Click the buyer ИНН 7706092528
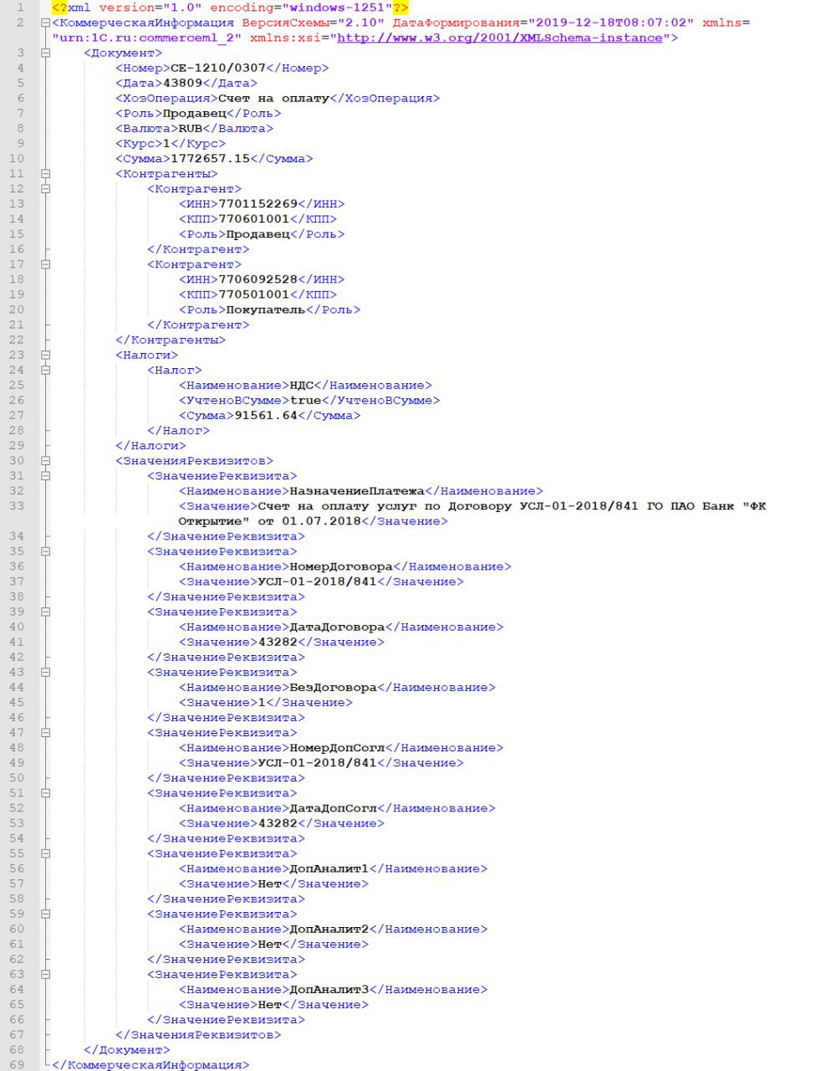Viewport: 831px width, 1071px height. tap(257, 279)
